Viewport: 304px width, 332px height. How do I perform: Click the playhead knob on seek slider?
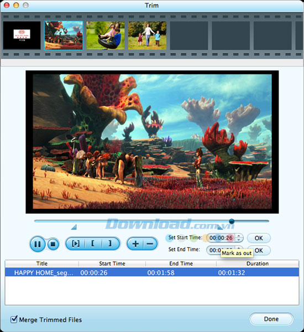(x=232, y=221)
